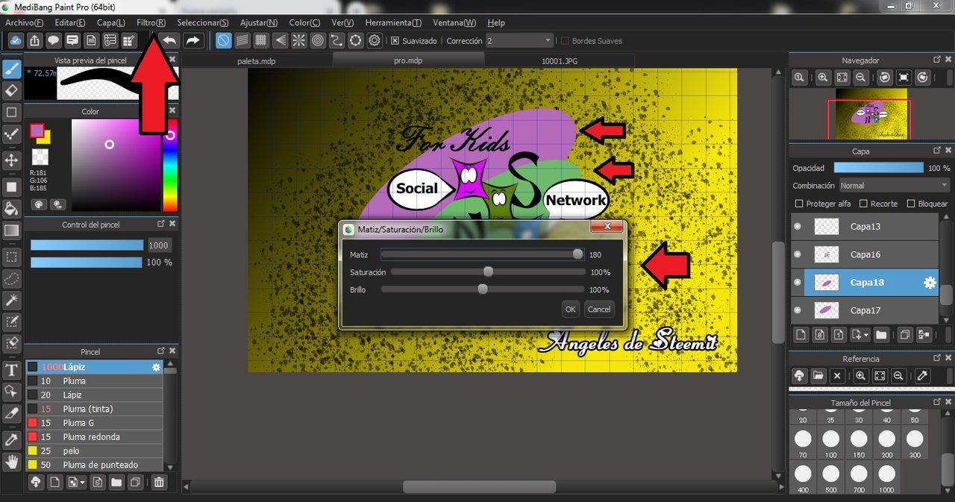
Task: Open the Filtro menu
Action: 151,23
